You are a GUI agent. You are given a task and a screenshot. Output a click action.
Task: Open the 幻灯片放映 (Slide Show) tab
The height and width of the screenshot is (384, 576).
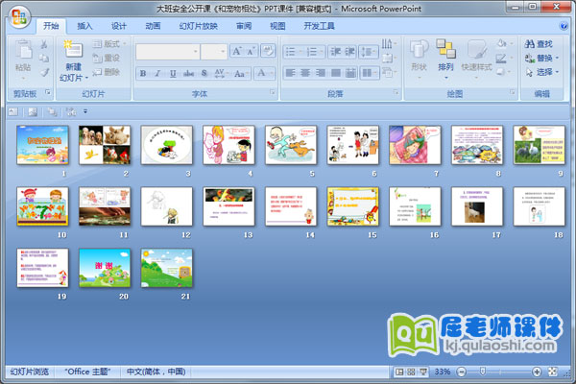[x=199, y=27]
